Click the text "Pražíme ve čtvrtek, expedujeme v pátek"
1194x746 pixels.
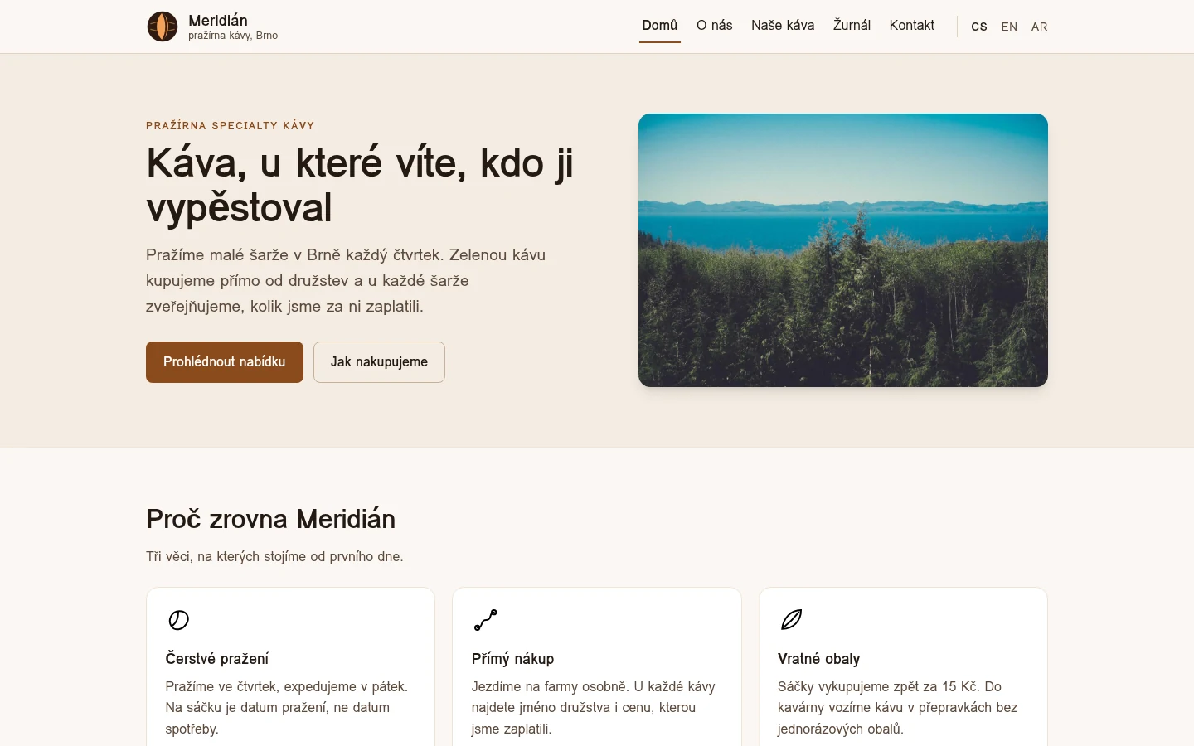286,686
